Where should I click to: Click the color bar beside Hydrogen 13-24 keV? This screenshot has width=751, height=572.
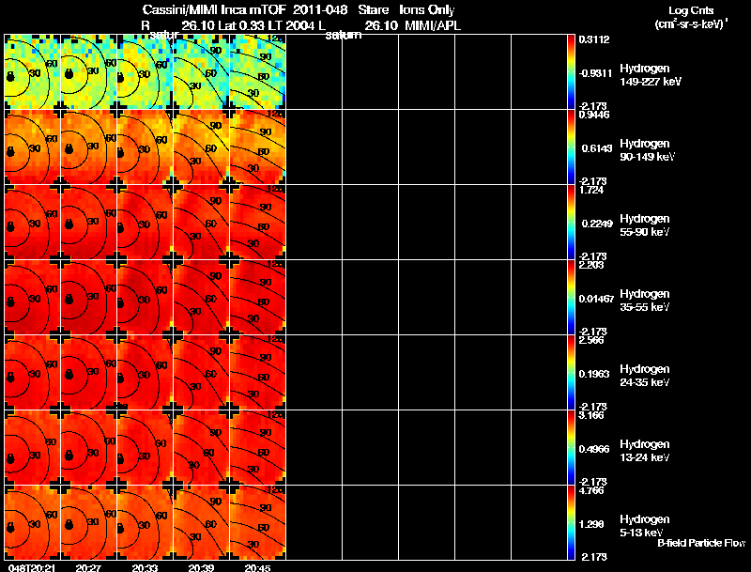[x=571, y=447]
